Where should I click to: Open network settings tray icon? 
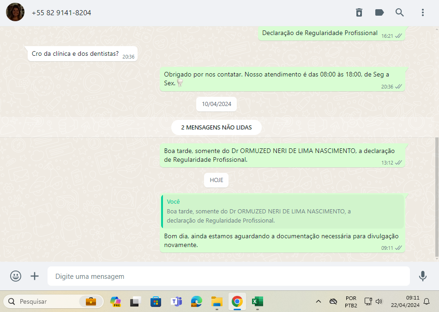click(x=368, y=301)
